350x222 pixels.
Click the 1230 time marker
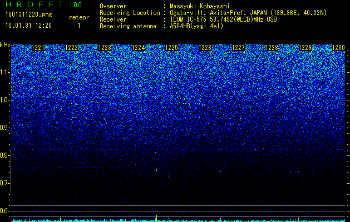338,48
